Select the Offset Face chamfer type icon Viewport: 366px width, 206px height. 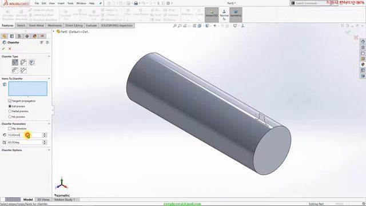pyautogui.click(x=15, y=70)
